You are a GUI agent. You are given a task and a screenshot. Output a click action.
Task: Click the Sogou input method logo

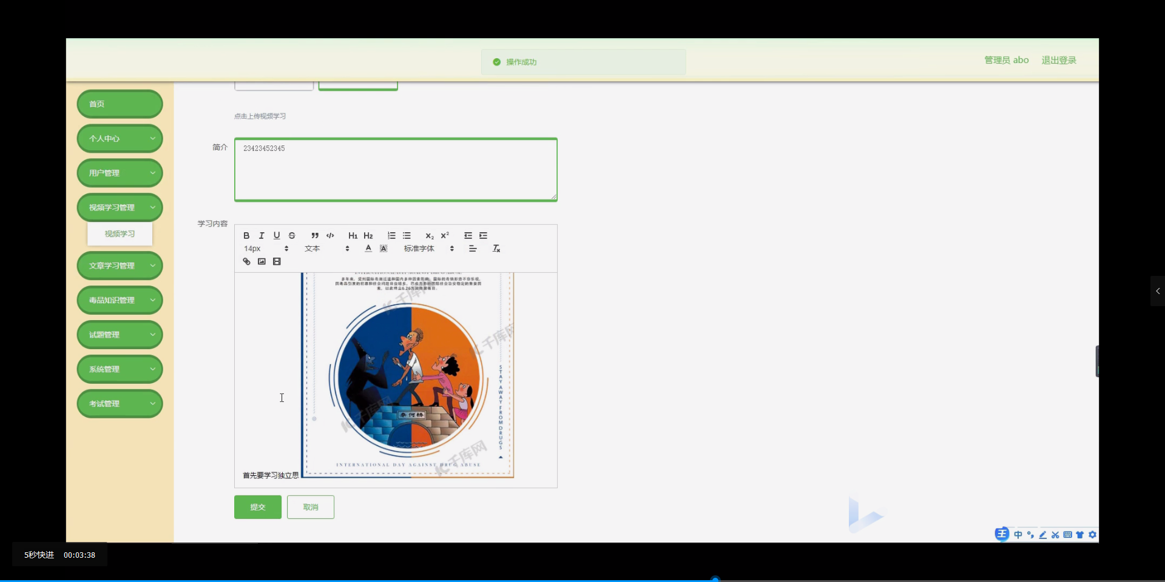pos(1002,534)
